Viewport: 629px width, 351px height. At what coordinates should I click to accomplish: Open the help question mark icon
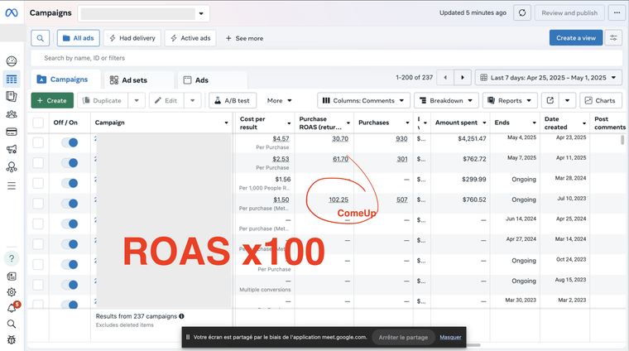(12, 259)
